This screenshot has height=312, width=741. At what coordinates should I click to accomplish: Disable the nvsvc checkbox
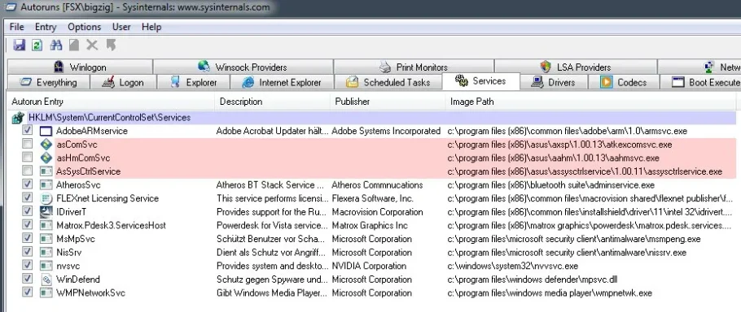(x=28, y=265)
